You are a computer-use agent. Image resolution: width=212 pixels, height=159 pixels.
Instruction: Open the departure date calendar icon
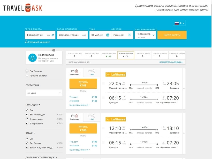point(108,35)
